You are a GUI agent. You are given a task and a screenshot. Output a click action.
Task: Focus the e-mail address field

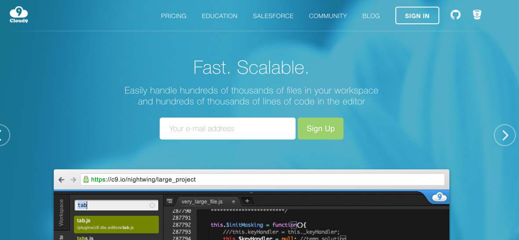coord(227,129)
